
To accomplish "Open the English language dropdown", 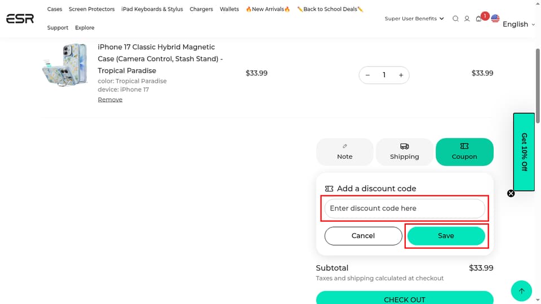I will tap(518, 24).
